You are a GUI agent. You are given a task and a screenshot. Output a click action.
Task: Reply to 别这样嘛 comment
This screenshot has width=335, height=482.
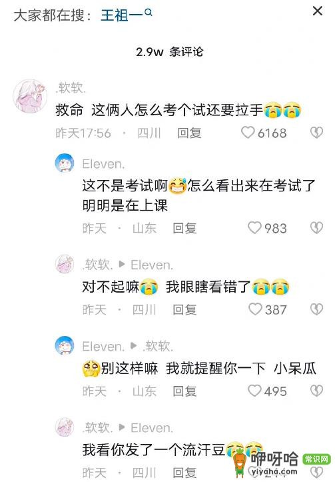click(x=184, y=391)
